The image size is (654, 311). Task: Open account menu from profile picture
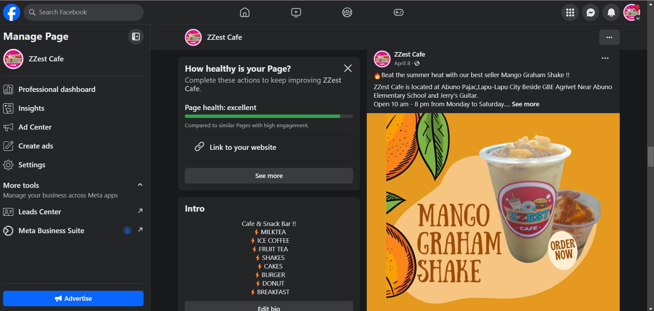click(632, 12)
